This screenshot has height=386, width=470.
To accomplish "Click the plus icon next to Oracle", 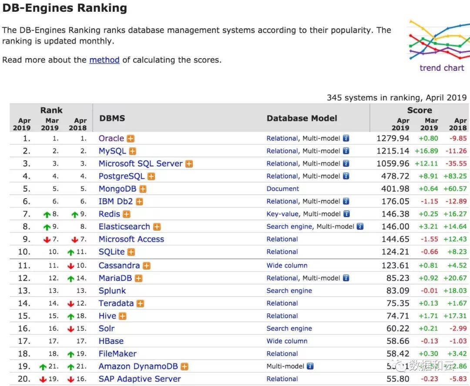I will pyautogui.click(x=131, y=139).
